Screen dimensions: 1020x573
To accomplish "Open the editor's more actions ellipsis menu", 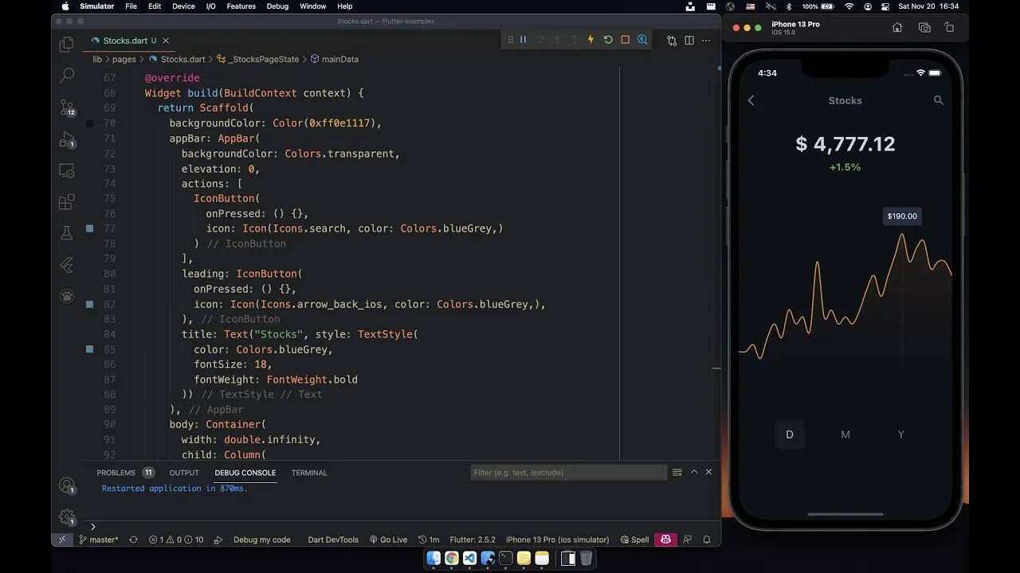I will [x=706, y=41].
